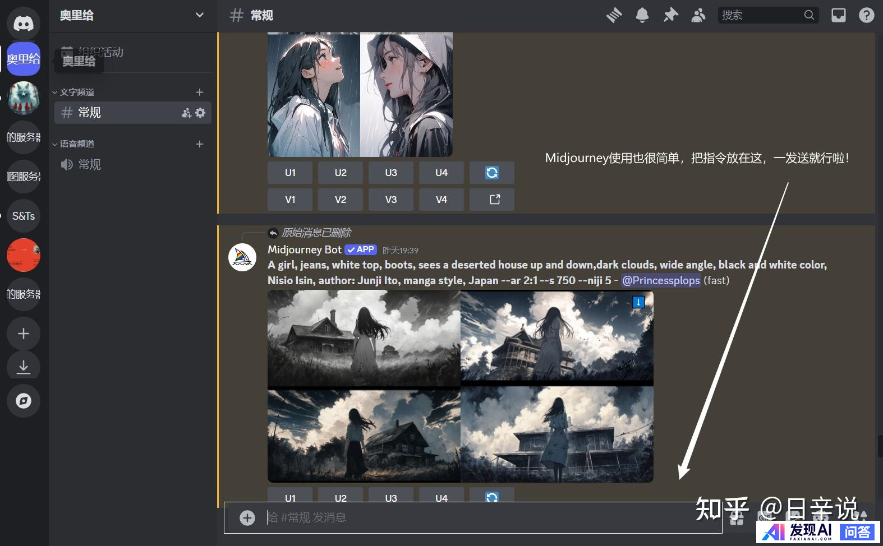Image resolution: width=883 pixels, height=546 pixels.
Task: Collapse the 语音频道 category
Action: [x=73, y=144]
